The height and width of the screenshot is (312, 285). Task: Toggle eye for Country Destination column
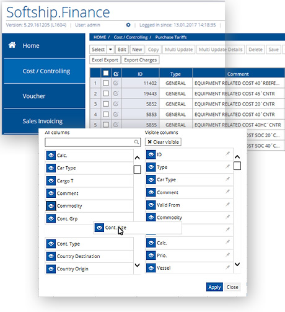tap(51, 256)
